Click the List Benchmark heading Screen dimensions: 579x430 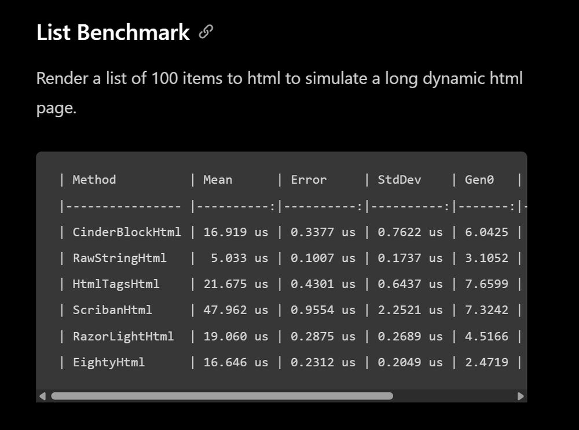pos(113,32)
